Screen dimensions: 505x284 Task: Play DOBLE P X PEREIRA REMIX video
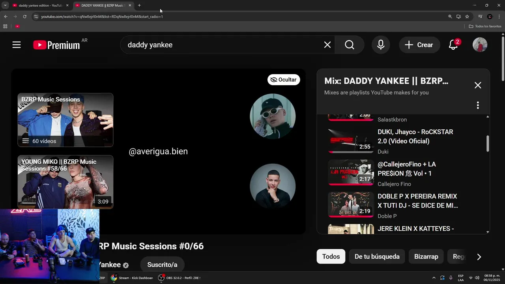(418, 201)
